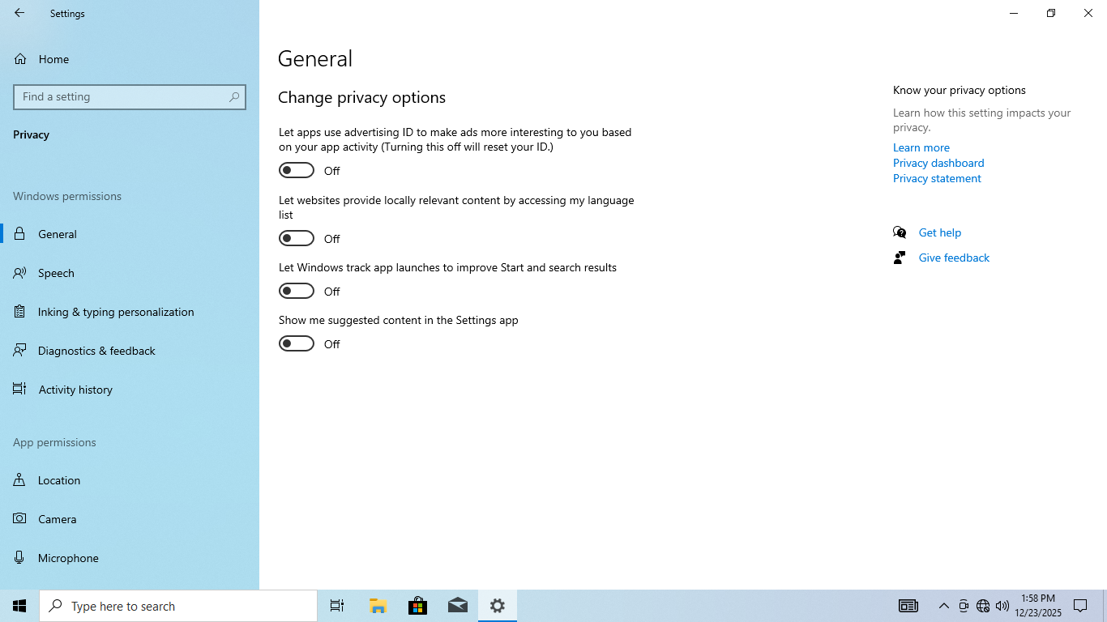Open Location permissions icon

[x=20, y=480]
